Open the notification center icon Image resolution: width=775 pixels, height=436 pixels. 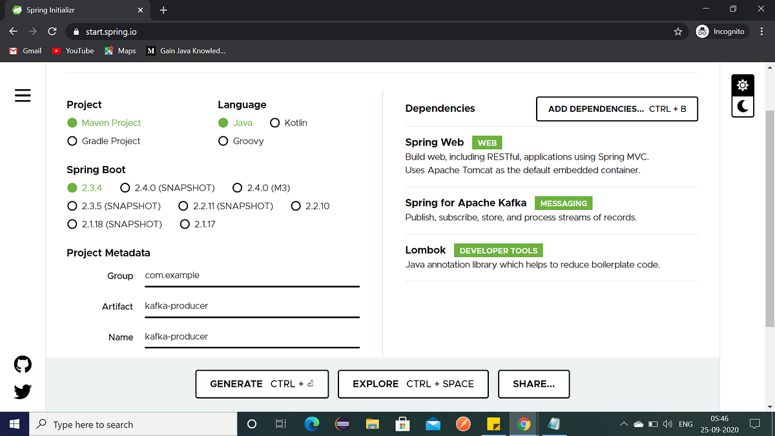click(x=754, y=424)
